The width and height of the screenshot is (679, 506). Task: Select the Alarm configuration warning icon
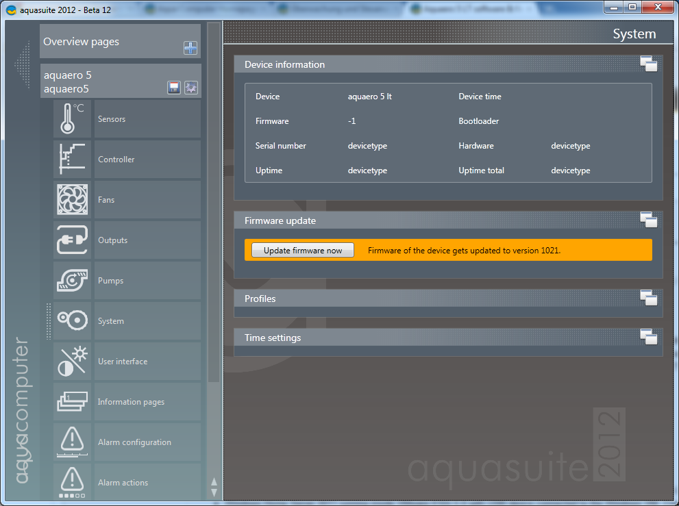point(73,442)
